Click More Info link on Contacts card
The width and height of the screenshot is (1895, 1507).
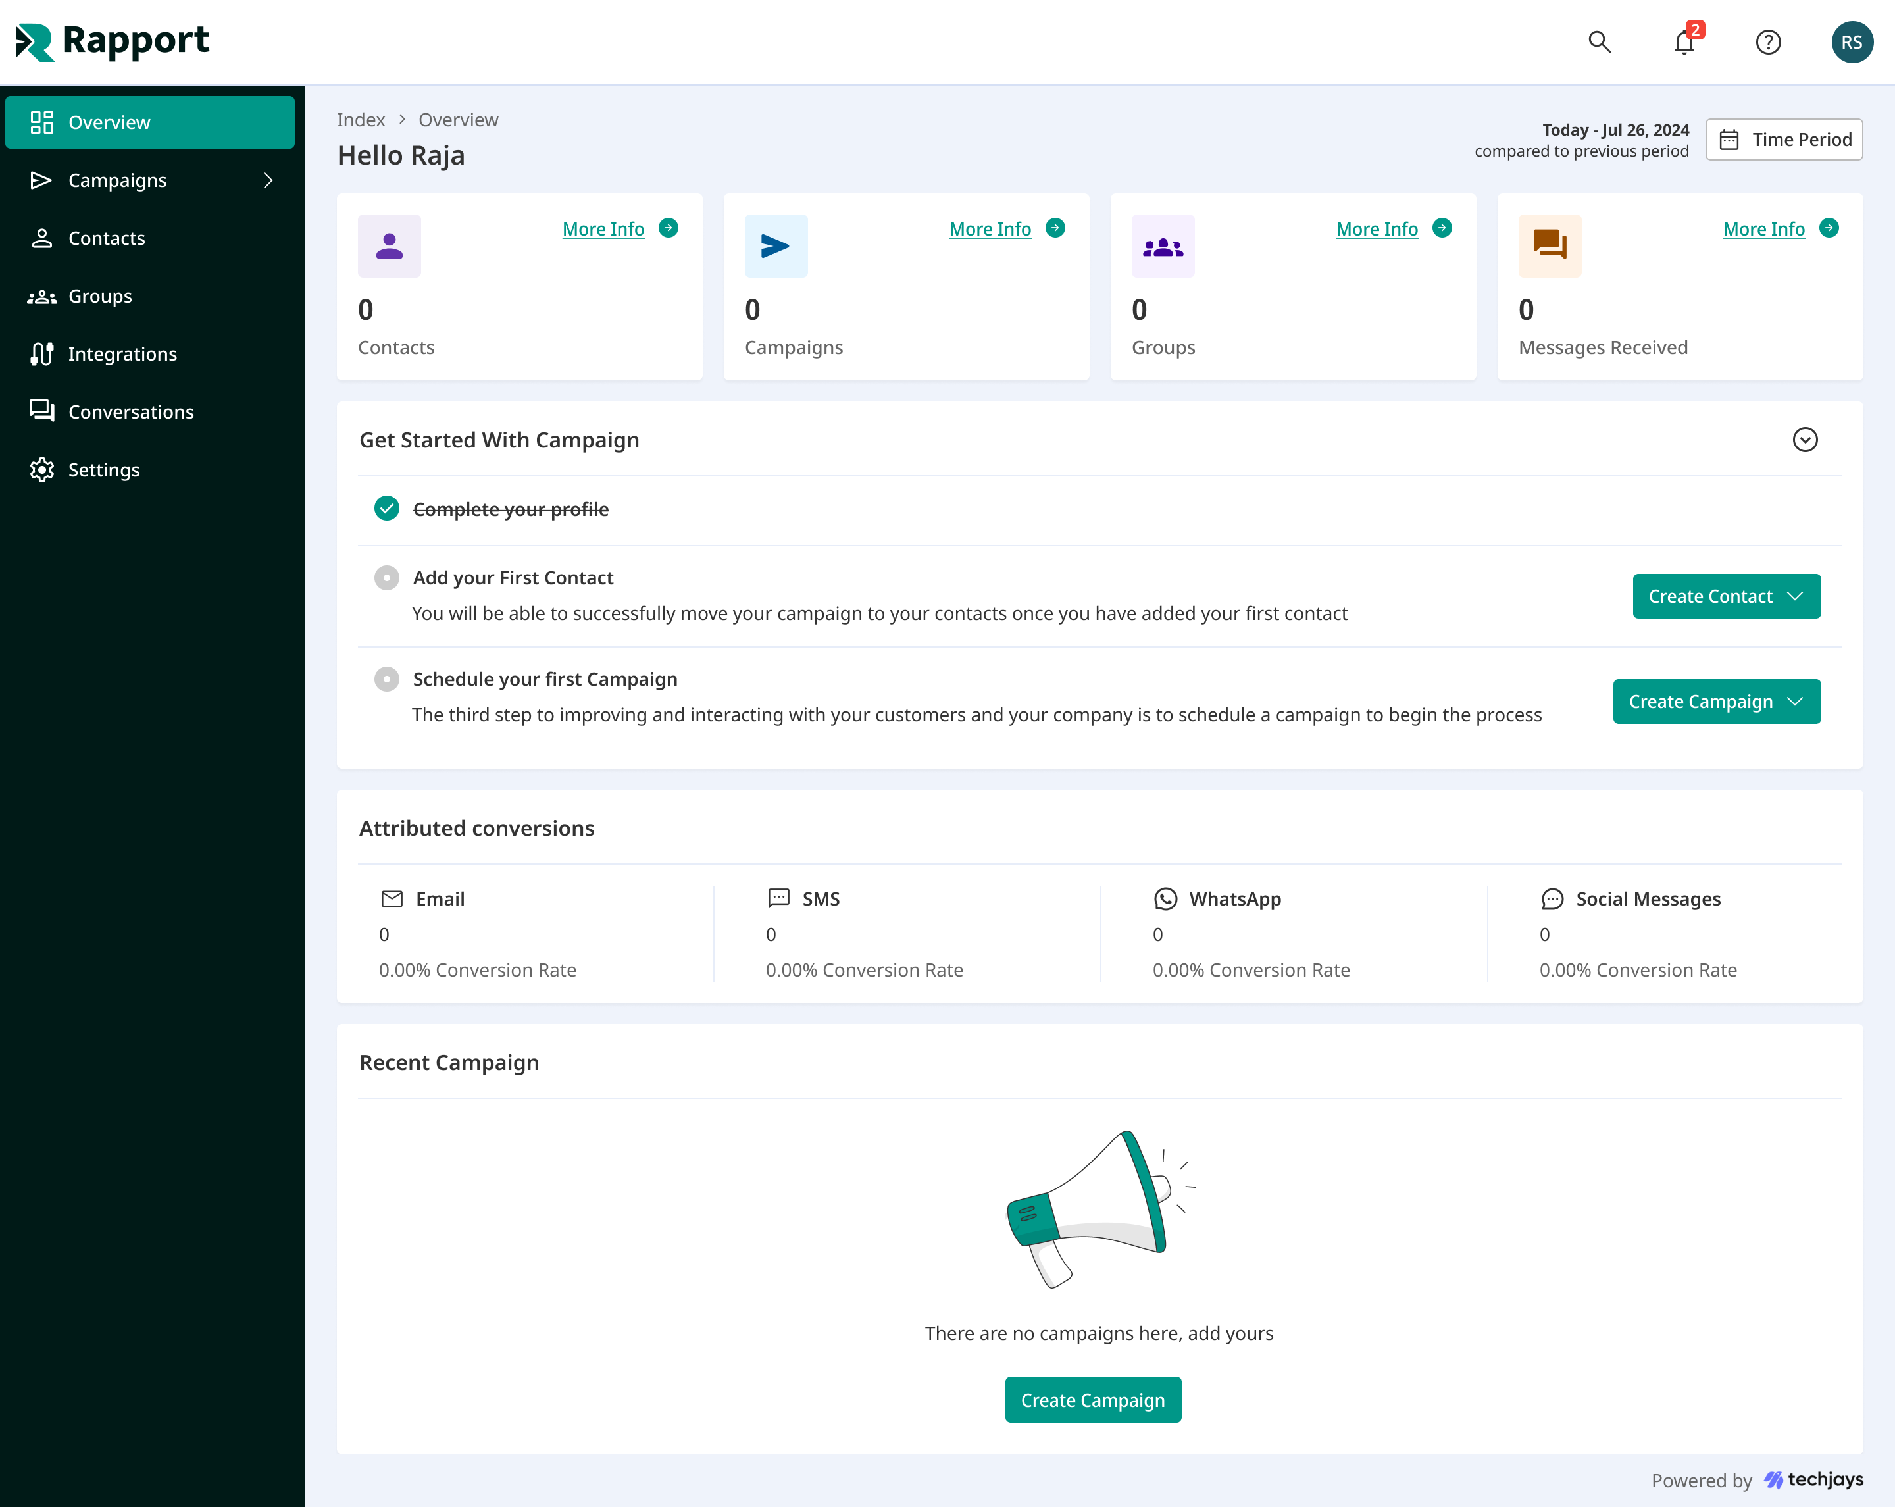[x=603, y=228]
